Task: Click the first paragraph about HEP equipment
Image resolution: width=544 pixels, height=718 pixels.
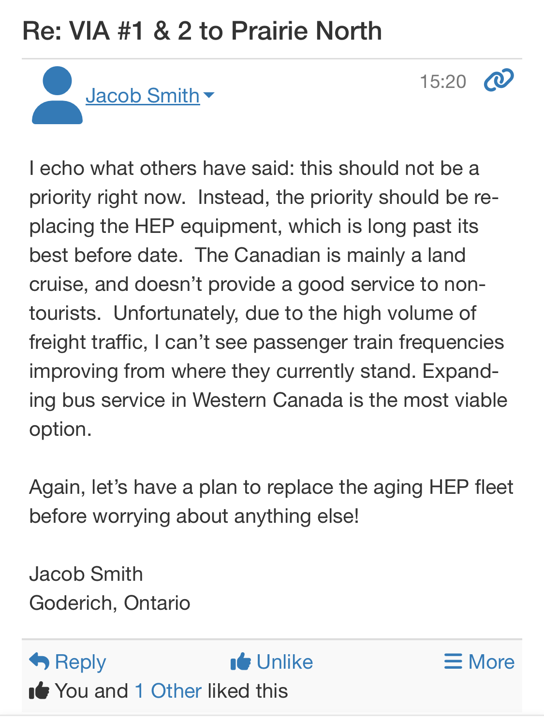Action: (x=266, y=299)
